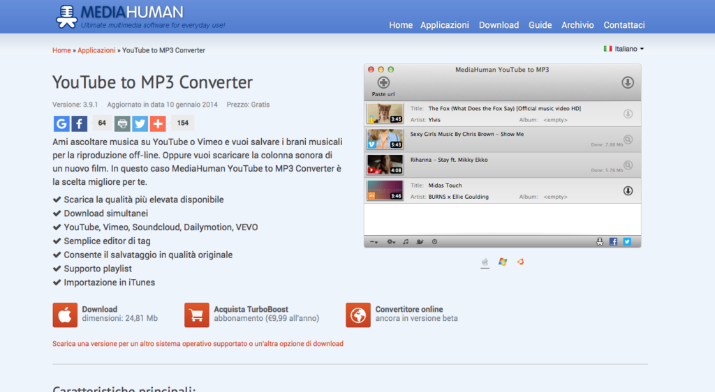Click the Home breadcrumb link
This screenshot has height=392, width=715.
coord(61,50)
